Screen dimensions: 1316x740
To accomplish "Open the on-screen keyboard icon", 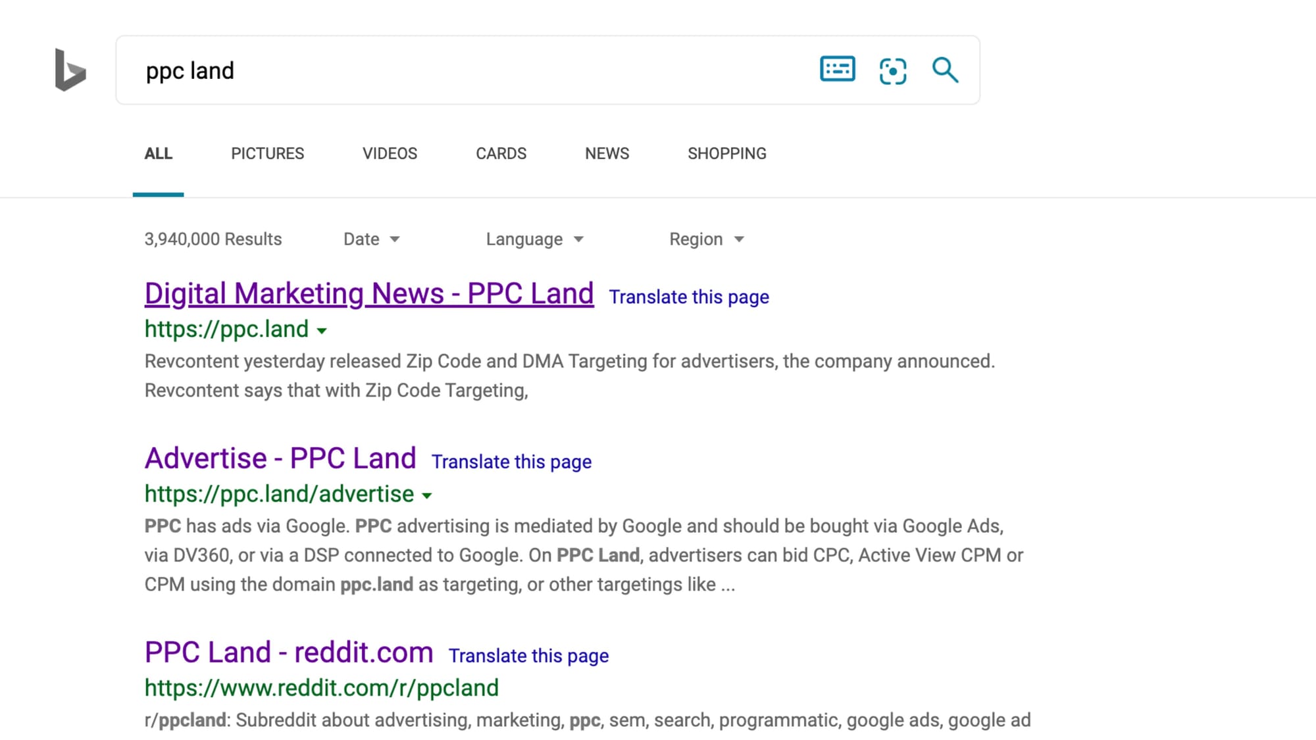I will pos(838,69).
